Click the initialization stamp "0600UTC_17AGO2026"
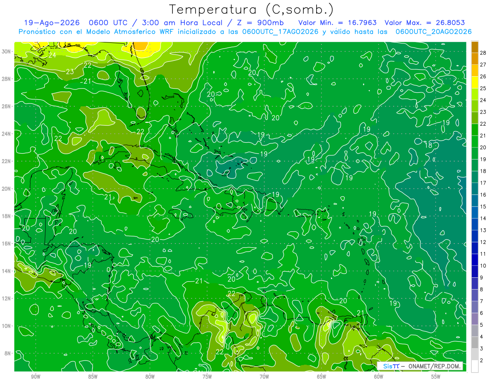The image size is (494, 382). pos(280,32)
